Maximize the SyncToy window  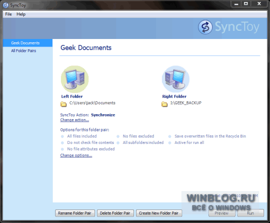(246, 4)
